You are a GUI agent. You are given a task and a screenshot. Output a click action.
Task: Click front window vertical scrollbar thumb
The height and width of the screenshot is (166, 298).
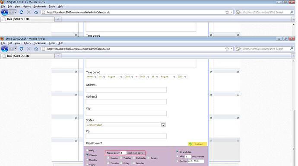(x=294, y=137)
